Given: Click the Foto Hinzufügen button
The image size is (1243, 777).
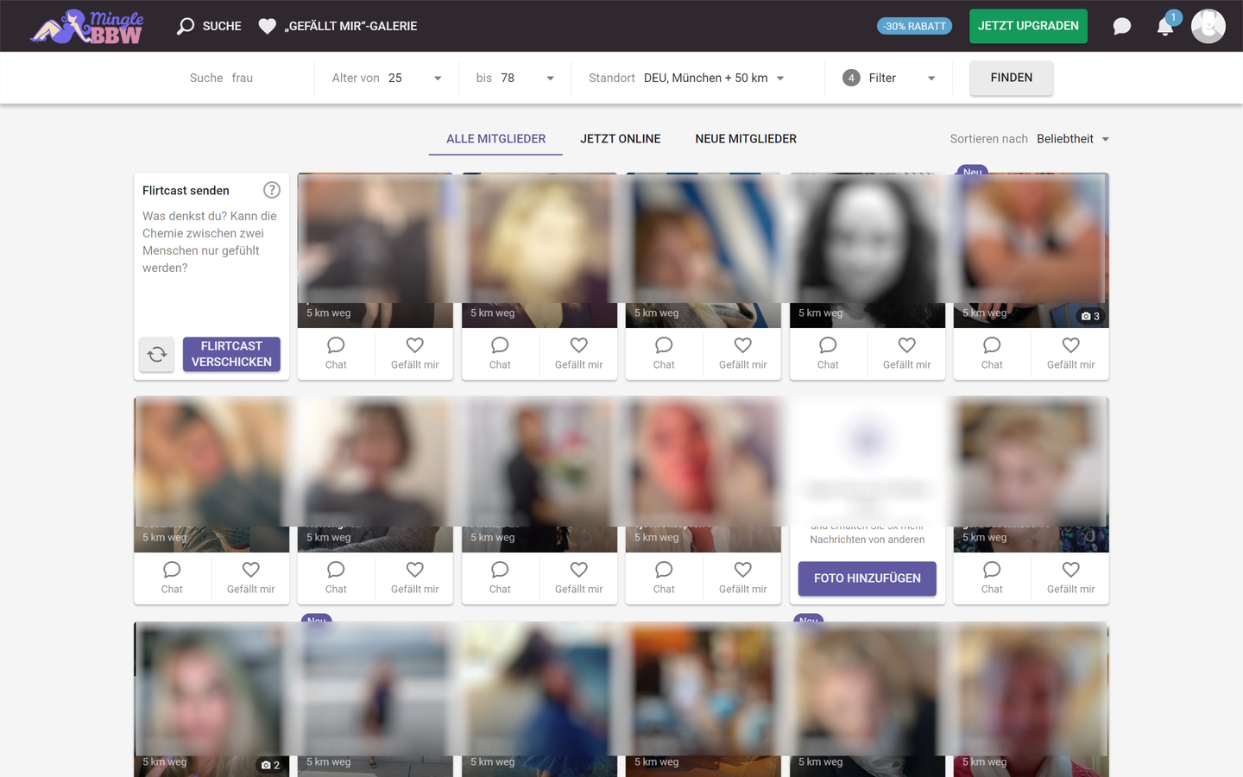Looking at the screenshot, I should 867,578.
